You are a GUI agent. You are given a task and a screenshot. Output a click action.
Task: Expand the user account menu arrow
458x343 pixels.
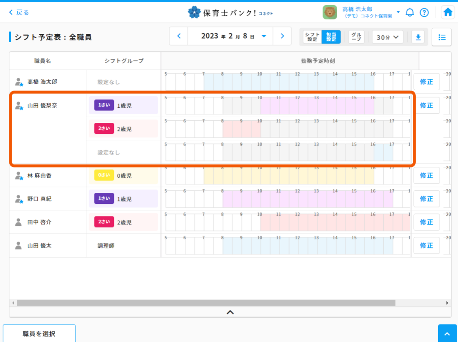coord(398,12)
